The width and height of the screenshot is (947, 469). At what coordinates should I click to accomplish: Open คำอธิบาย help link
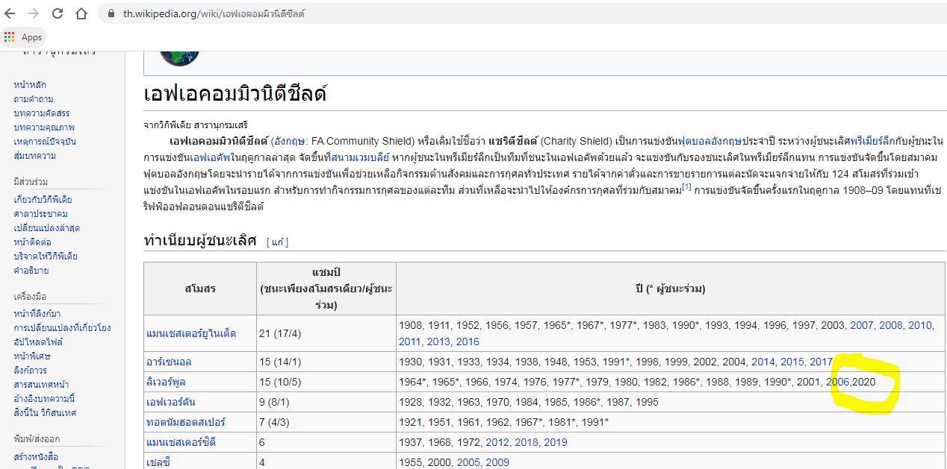(31, 270)
